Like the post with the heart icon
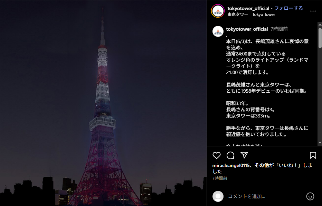Screen dimensions: 322x206 click(x=216, y=155)
